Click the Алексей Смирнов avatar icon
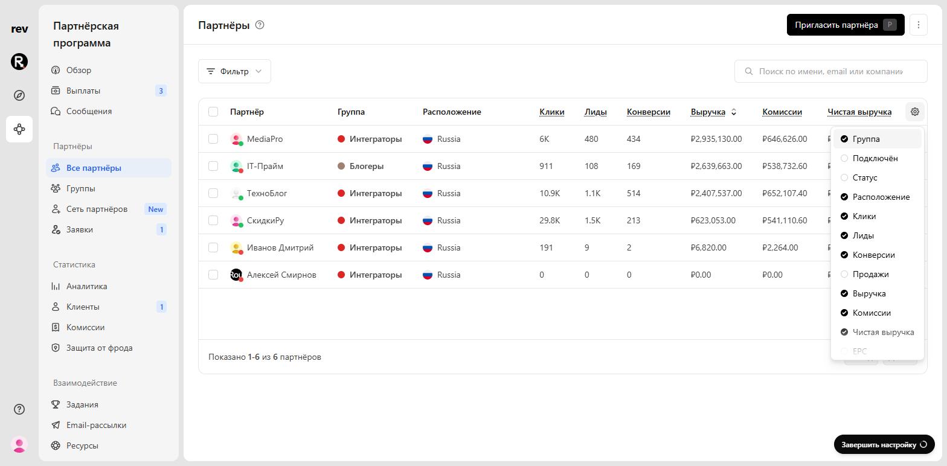 (x=236, y=275)
